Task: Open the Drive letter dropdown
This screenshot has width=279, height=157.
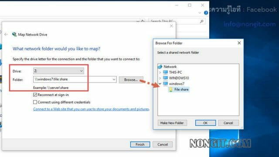Action: [58, 71]
